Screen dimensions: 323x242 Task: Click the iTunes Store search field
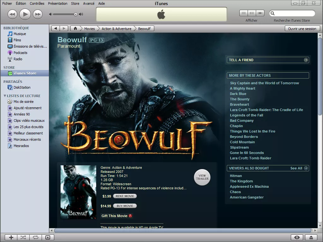click(292, 13)
